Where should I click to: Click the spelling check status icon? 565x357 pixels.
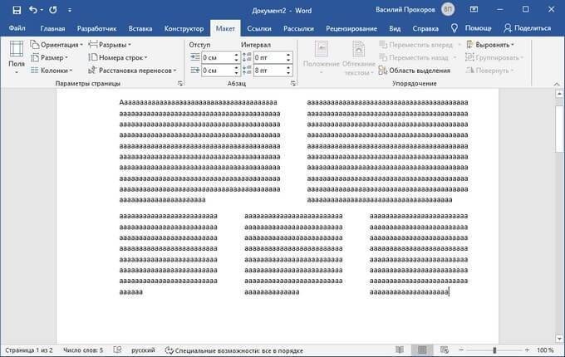coord(117,350)
